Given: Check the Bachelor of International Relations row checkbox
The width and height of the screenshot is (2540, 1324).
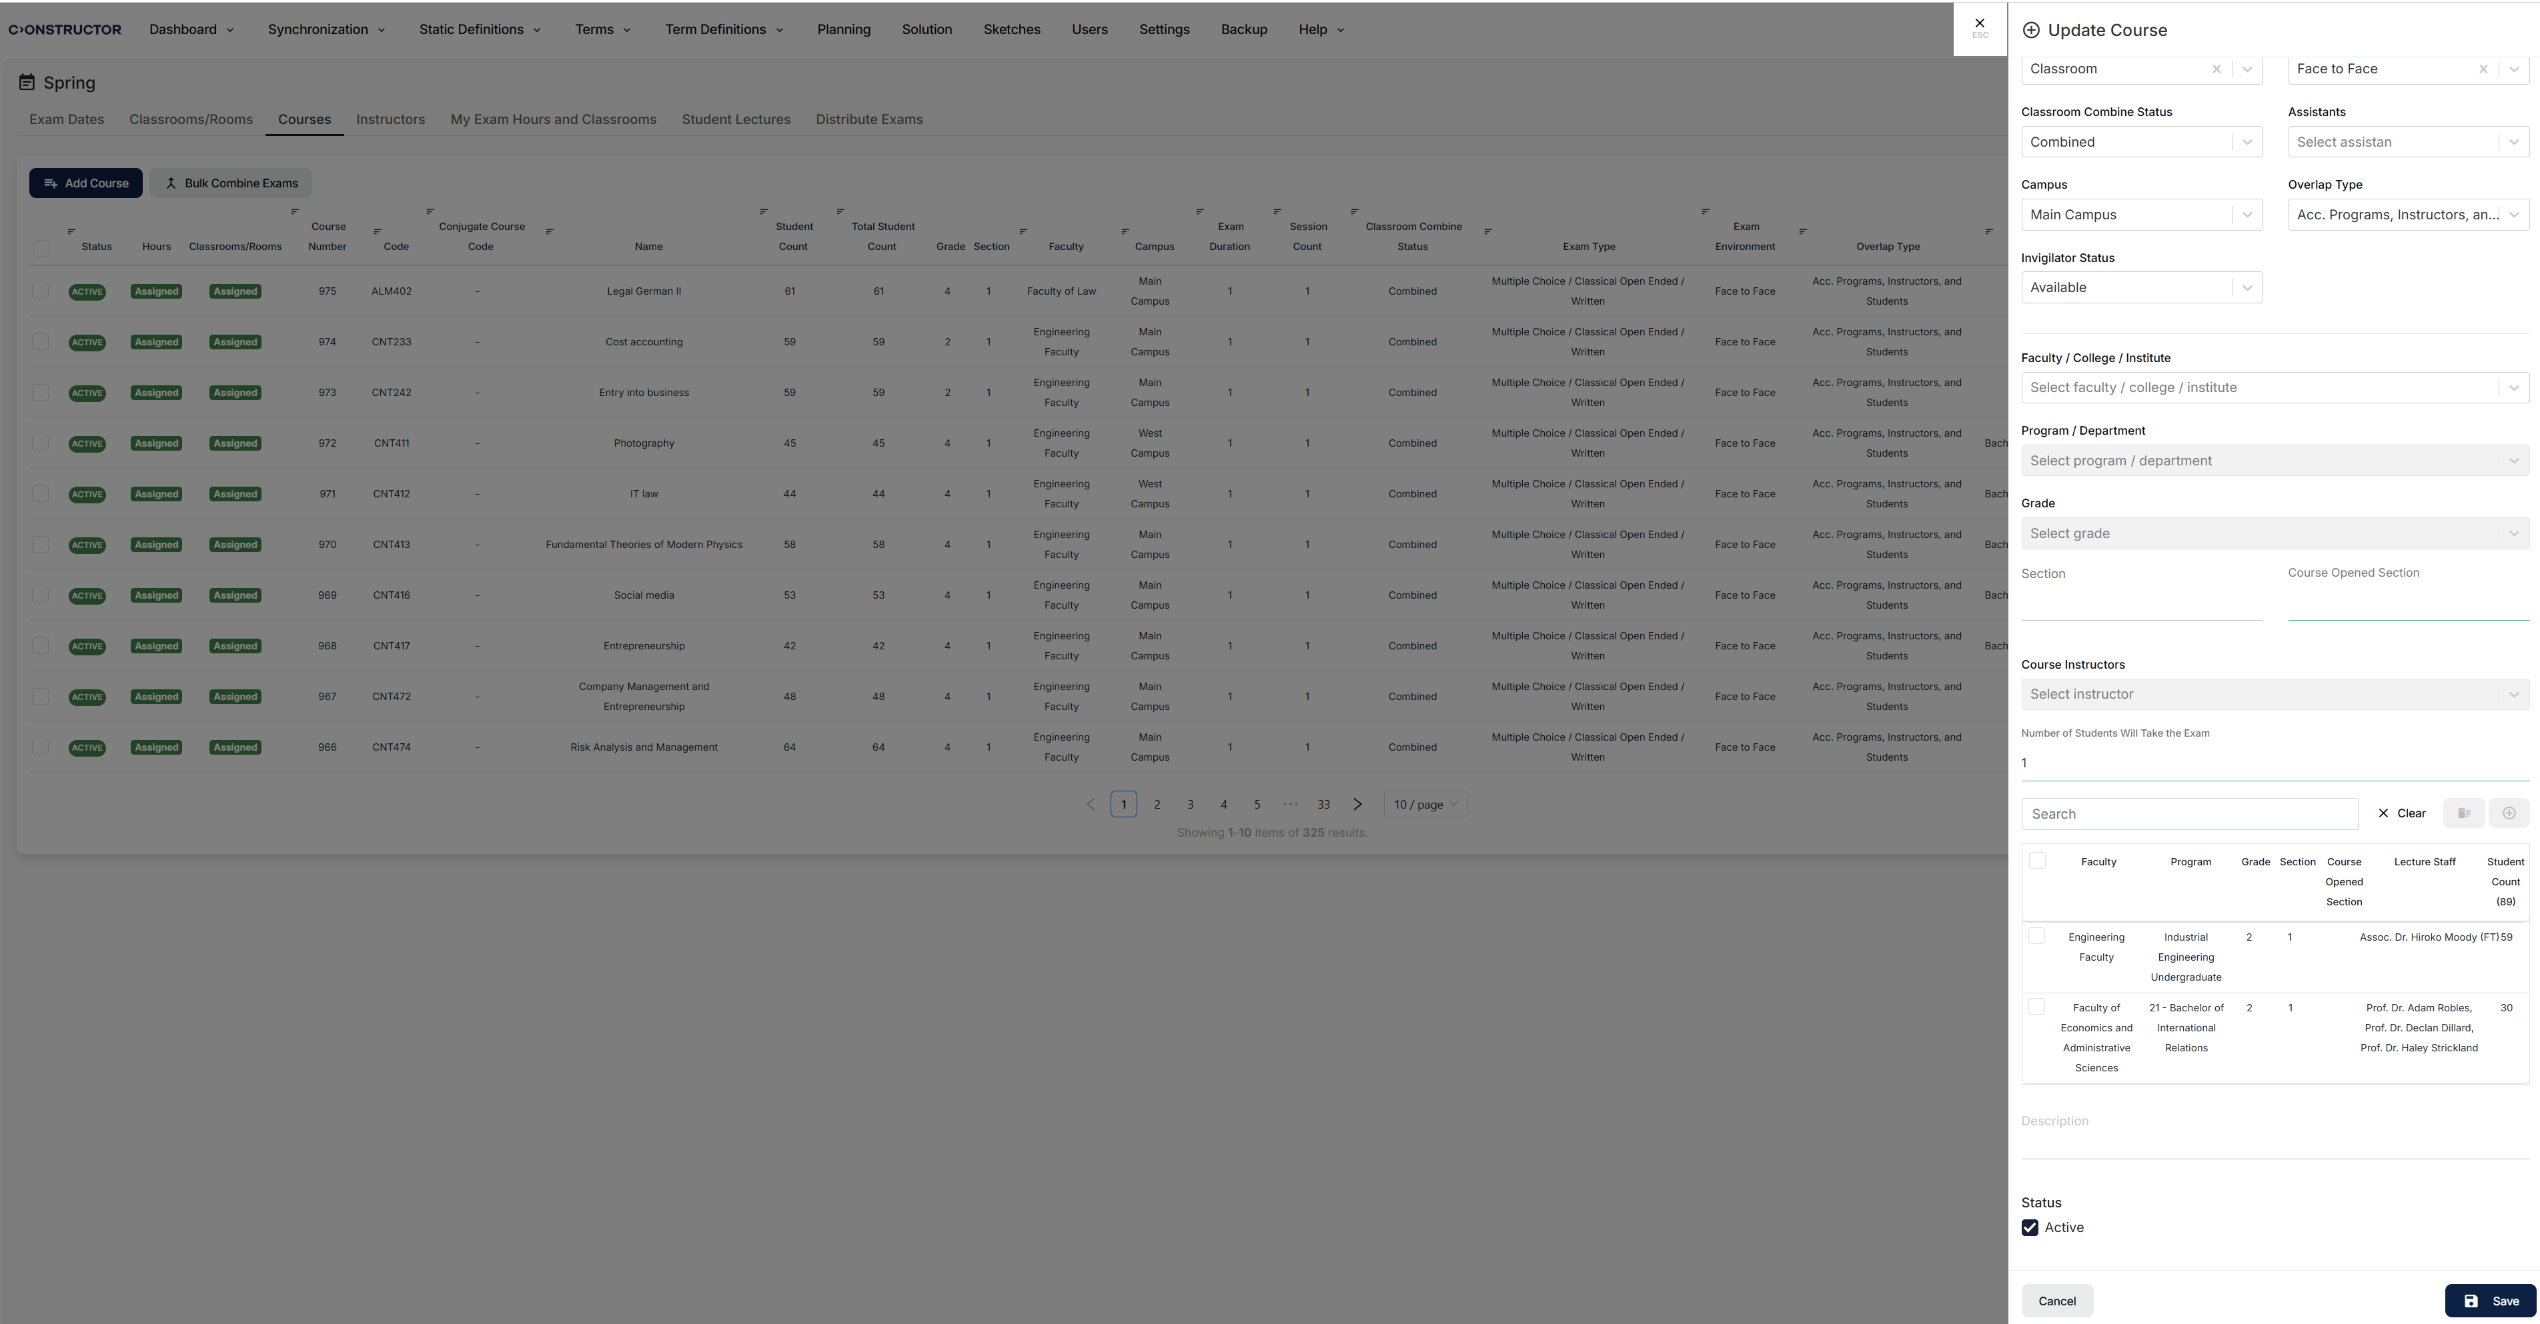Looking at the screenshot, I should click(2036, 1007).
